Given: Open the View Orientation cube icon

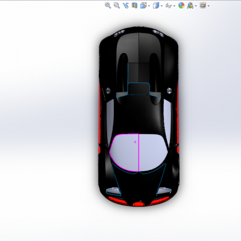Looking at the screenshot, I should tap(143, 5).
